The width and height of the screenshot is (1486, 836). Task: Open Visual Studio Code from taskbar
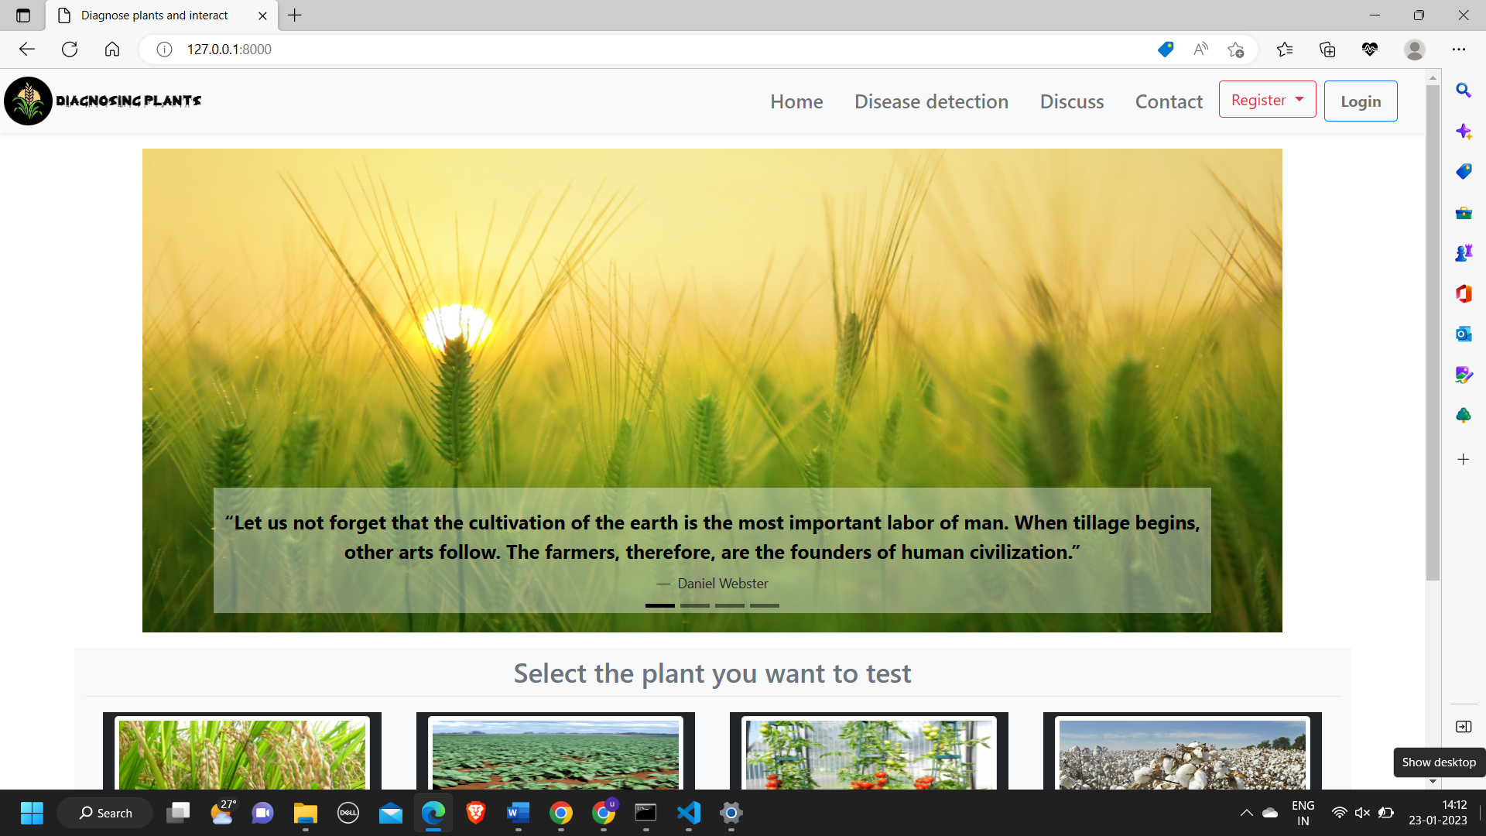688,813
